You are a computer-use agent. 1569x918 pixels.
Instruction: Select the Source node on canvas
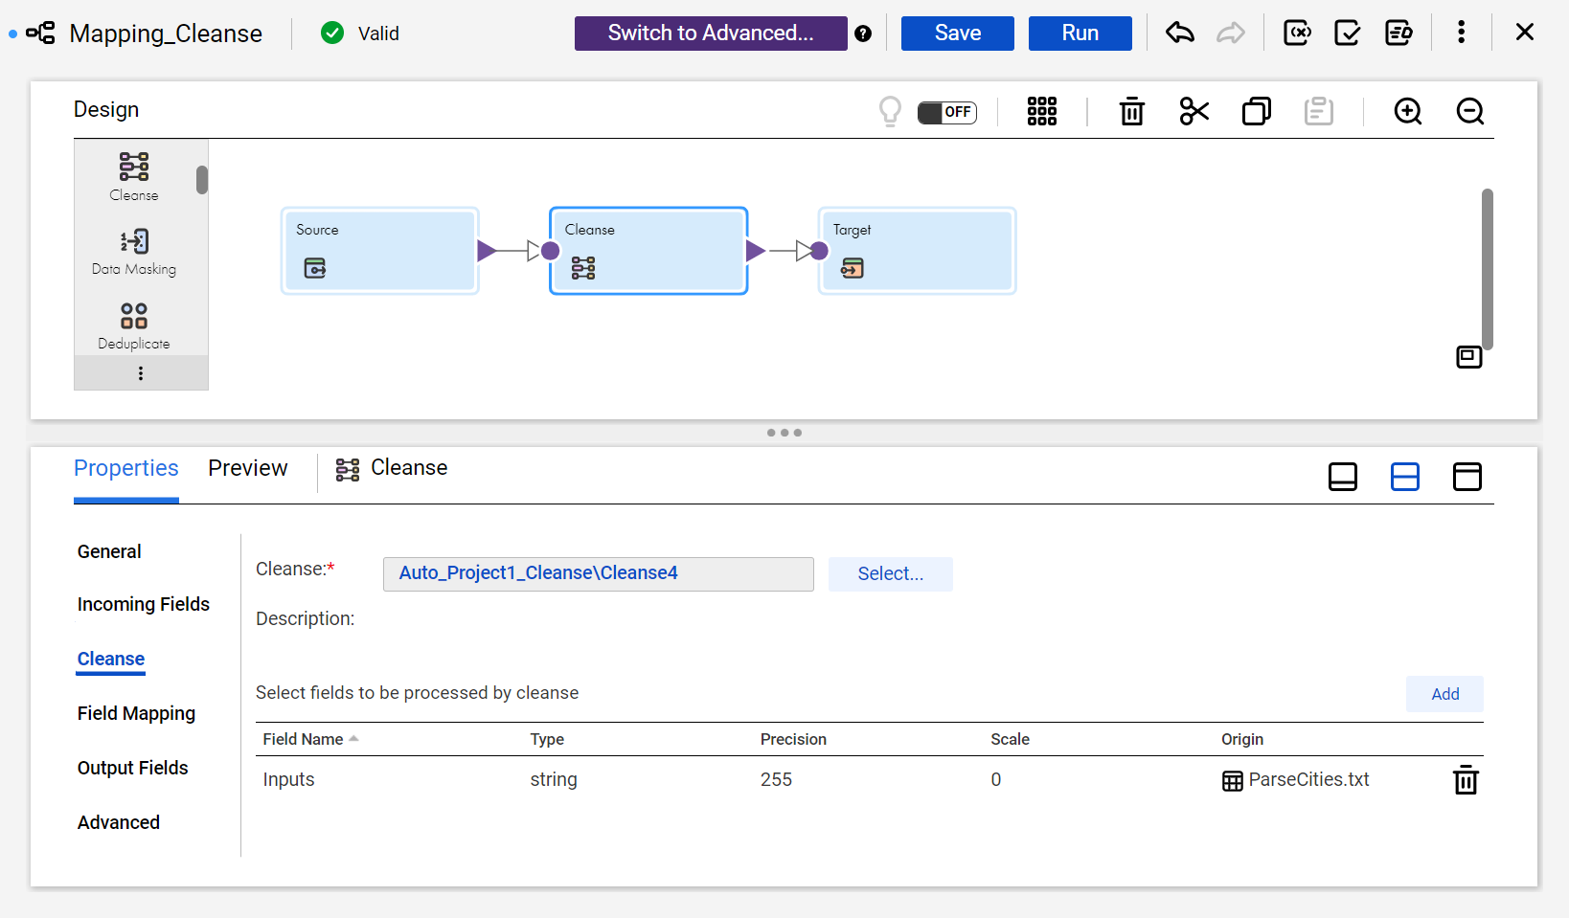tap(380, 251)
